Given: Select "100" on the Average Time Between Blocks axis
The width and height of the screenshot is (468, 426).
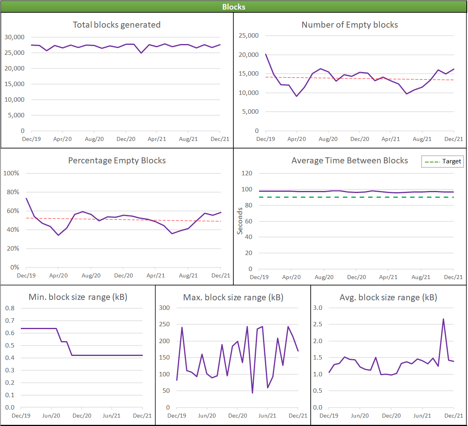Looking at the screenshot, I should point(247,189).
